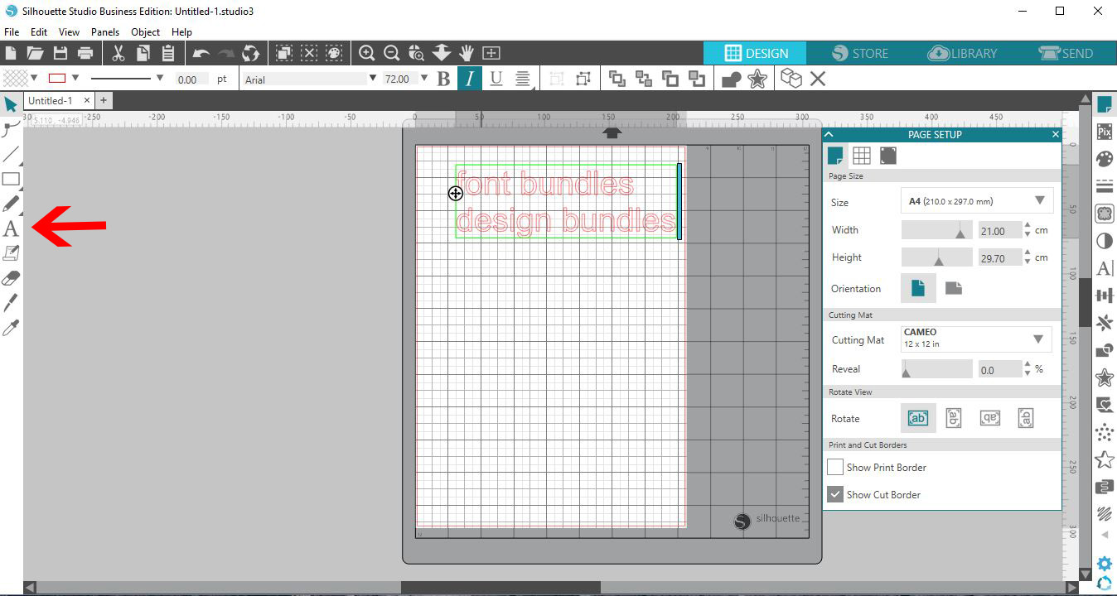Select the Freehand pencil tool
Screen dimensions: 1117x596
coord(11,204)
